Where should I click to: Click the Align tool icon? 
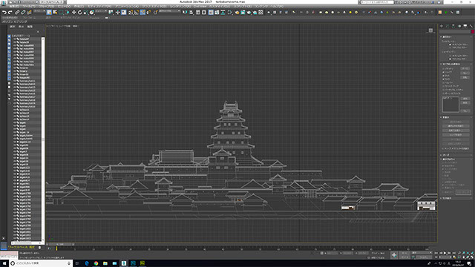click(x=191, y=13)
